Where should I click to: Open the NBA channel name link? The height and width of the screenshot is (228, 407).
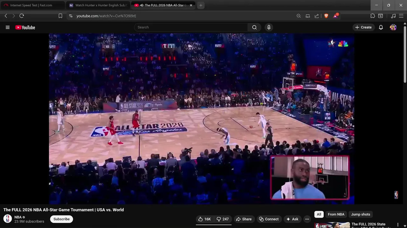(18, 217)
